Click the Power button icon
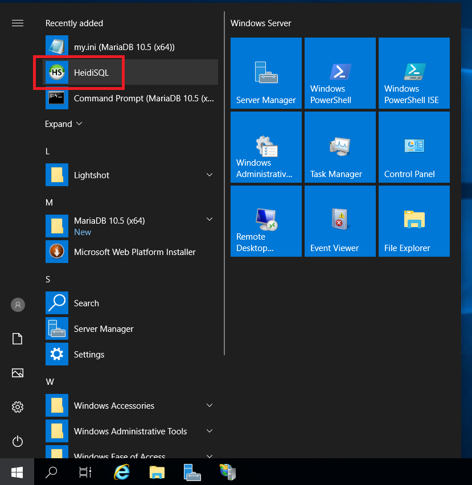 point(18,441)
